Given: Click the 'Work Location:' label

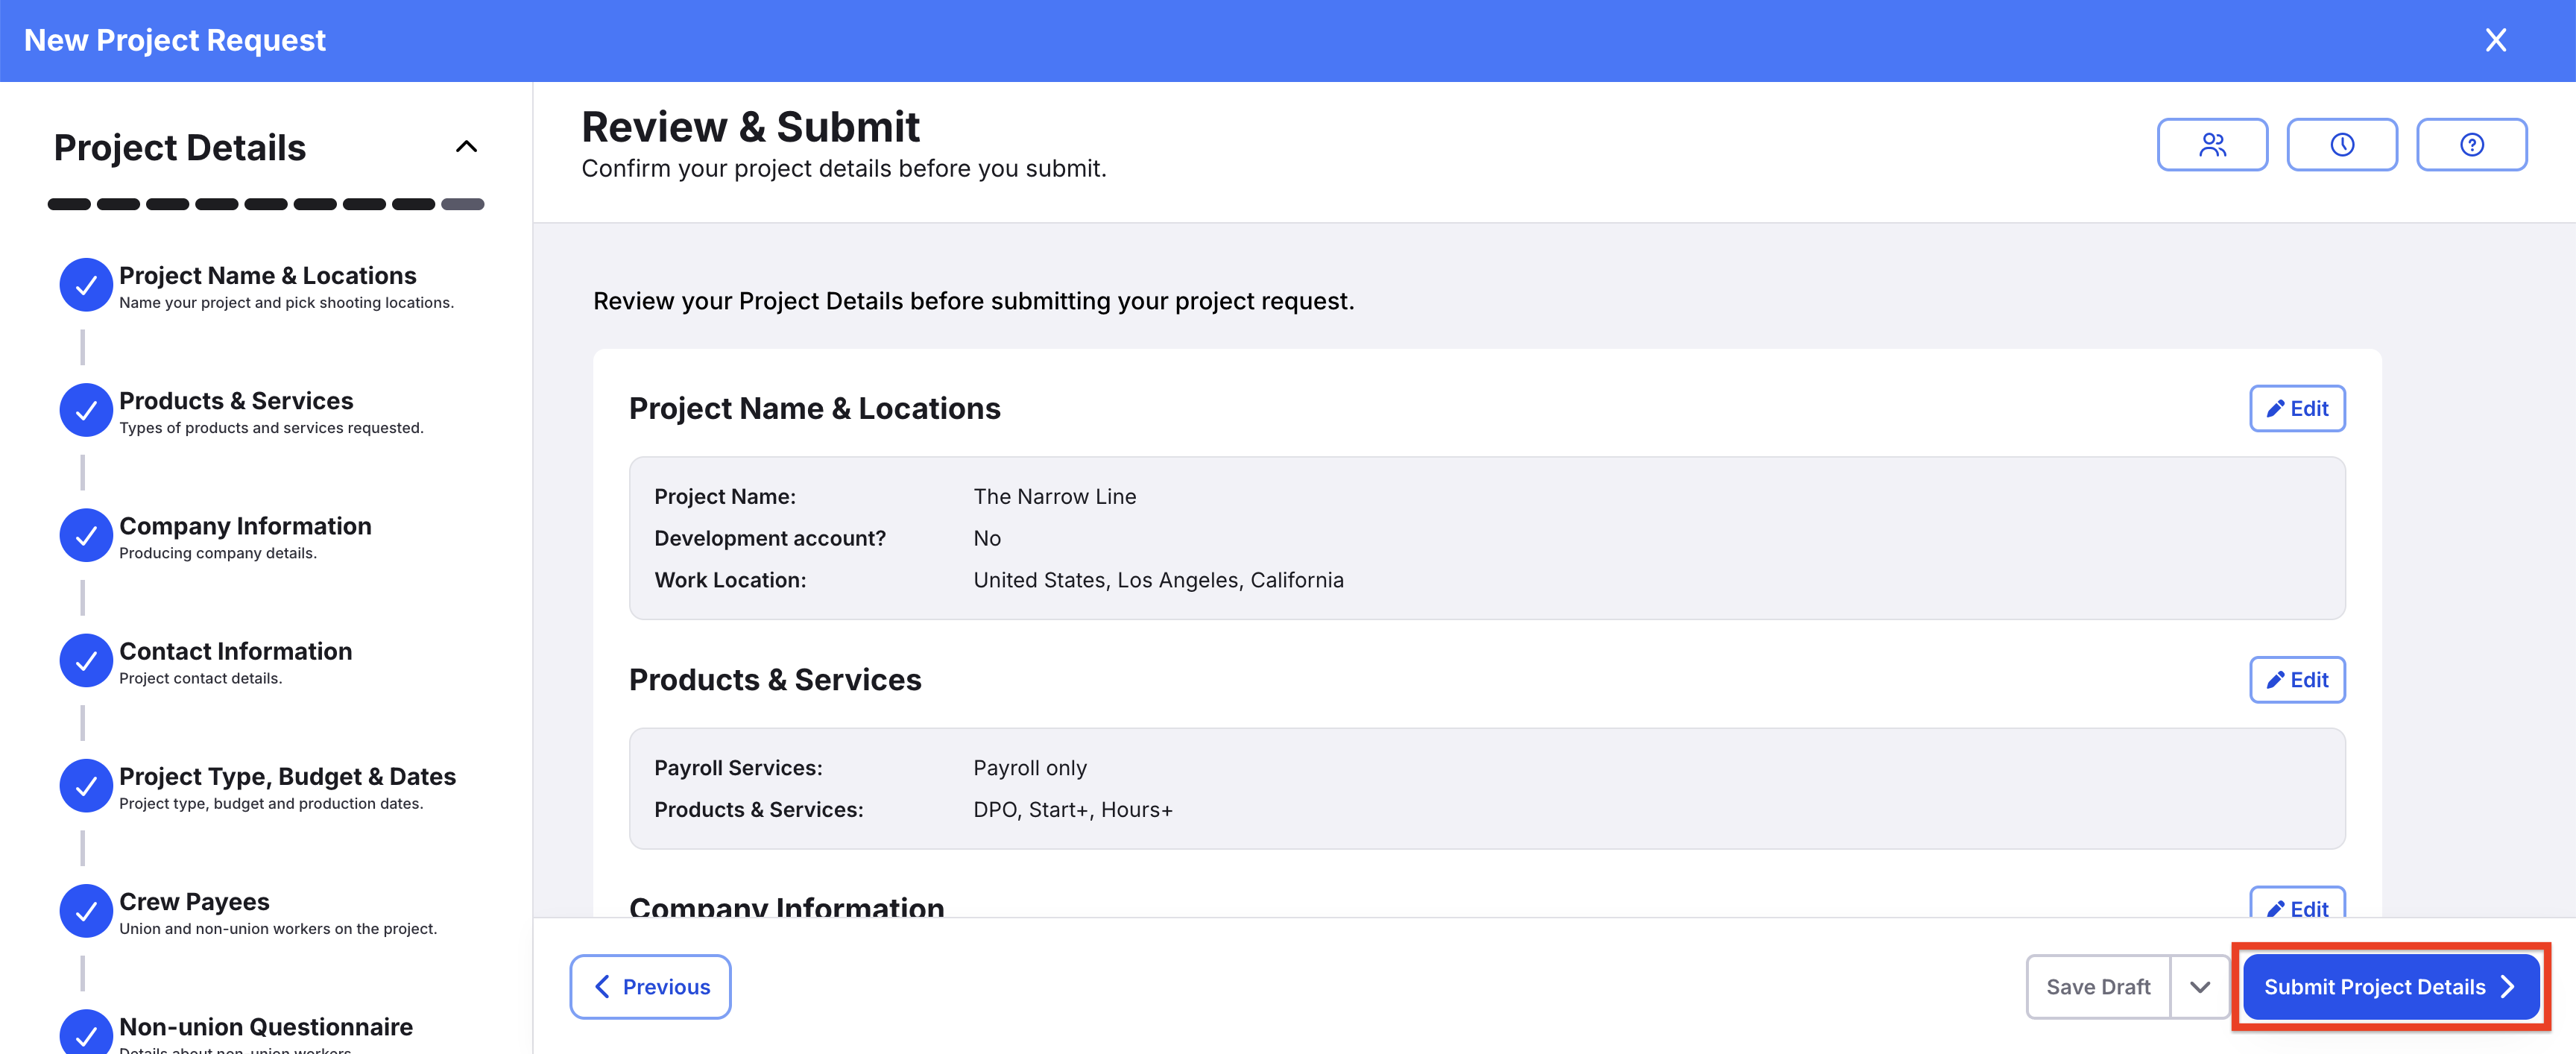Looking at the screenshot, I should 730,580.
